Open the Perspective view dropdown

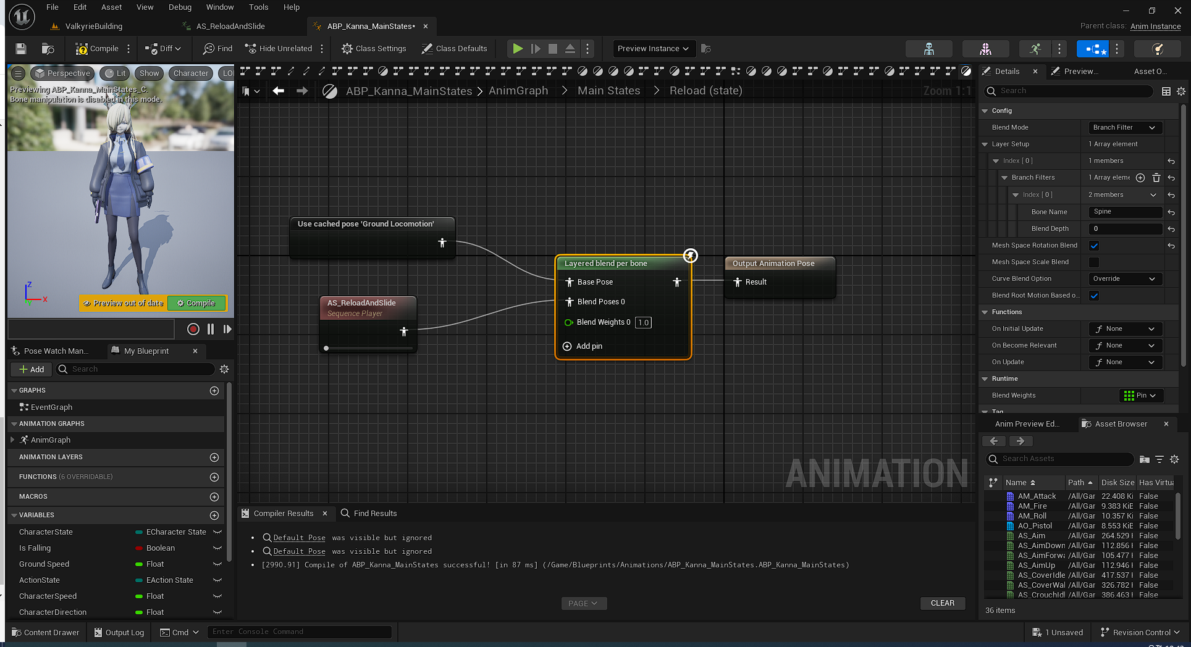63,73
